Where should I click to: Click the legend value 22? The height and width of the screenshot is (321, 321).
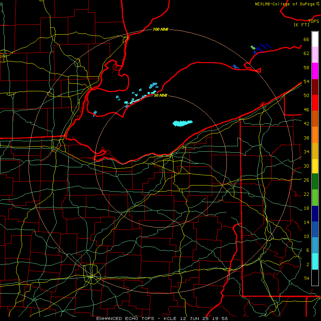[x=306, y=194]
